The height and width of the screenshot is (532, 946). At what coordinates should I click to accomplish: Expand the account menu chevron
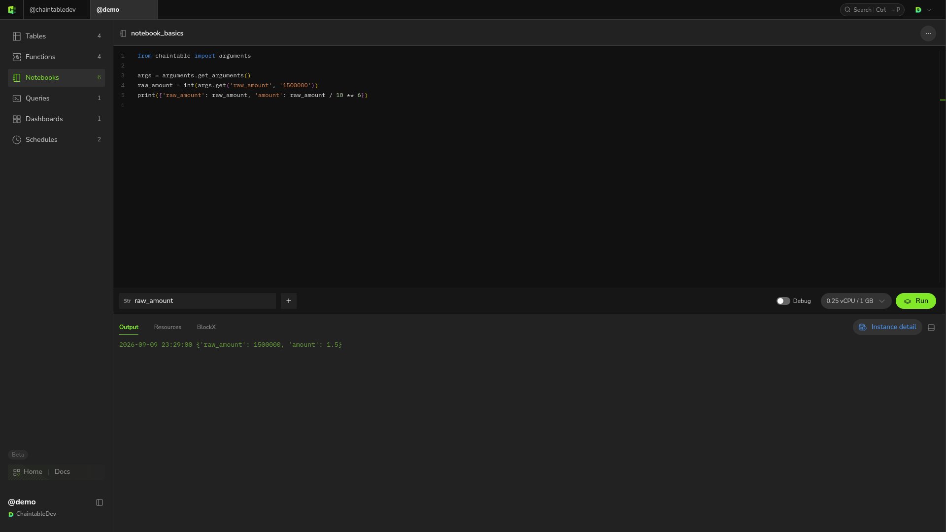930,10
